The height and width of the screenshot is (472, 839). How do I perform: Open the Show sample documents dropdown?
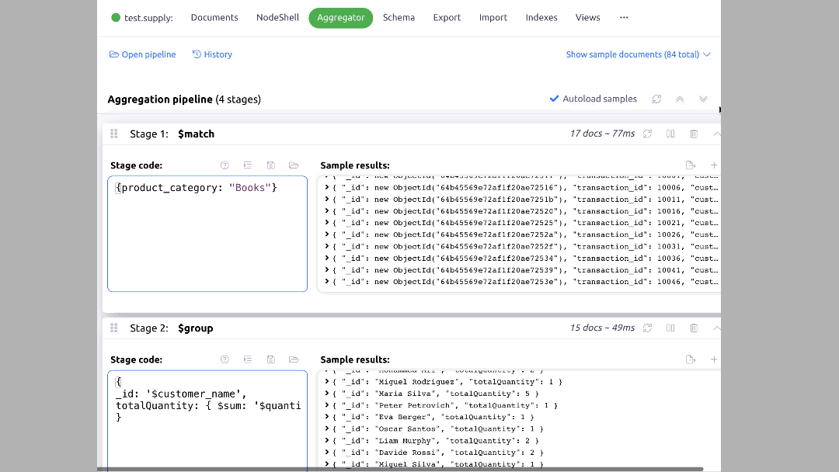coord(639,54)
